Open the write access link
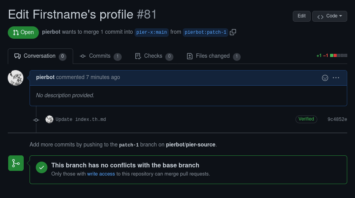355x198 pixels. click(101, 174)
